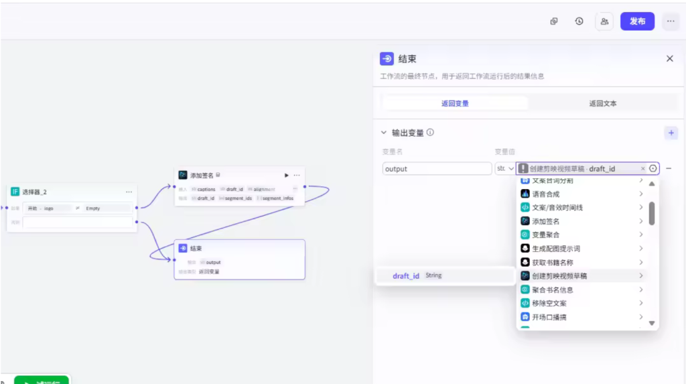Open the version history clock icon
Screen dimensions: 686x384
pos(579,21)
